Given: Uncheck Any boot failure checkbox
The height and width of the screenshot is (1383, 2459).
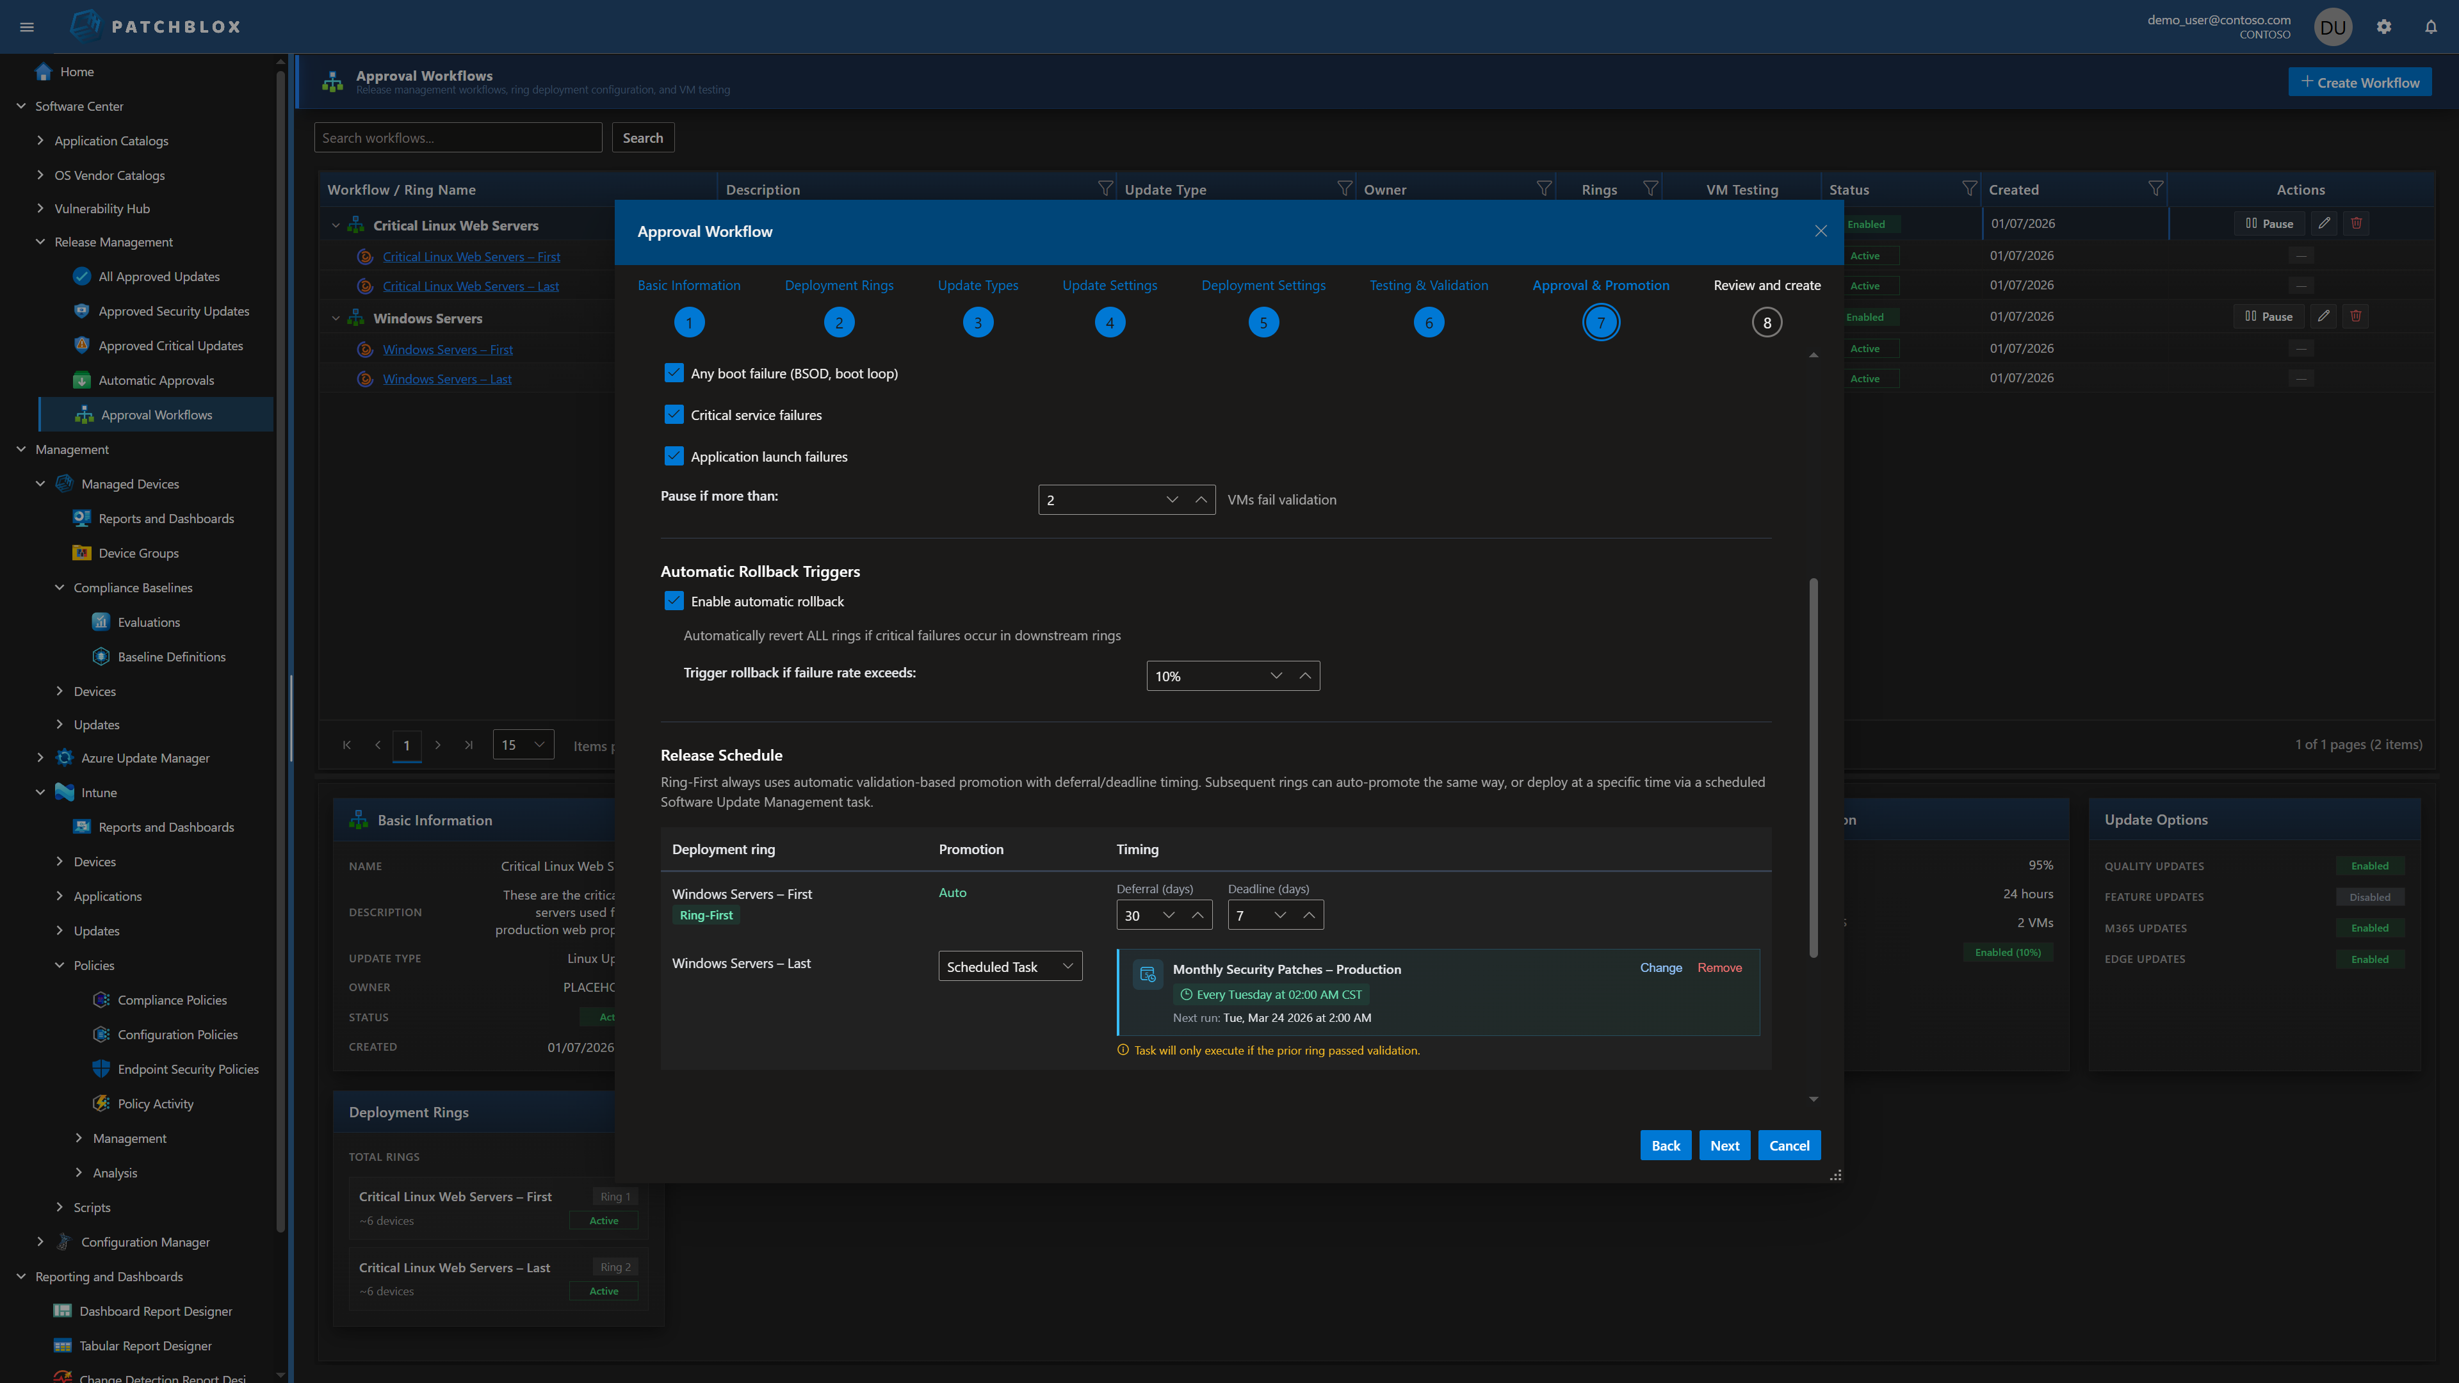Looking at the screenshot, I should [x=674, y=373].
